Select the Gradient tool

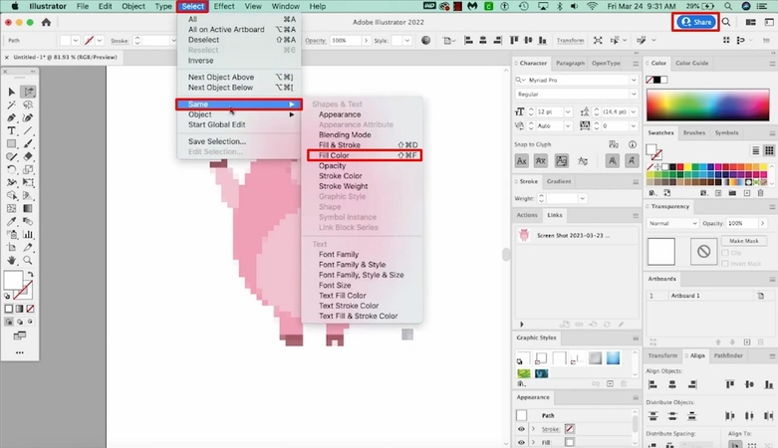(28, 208)
